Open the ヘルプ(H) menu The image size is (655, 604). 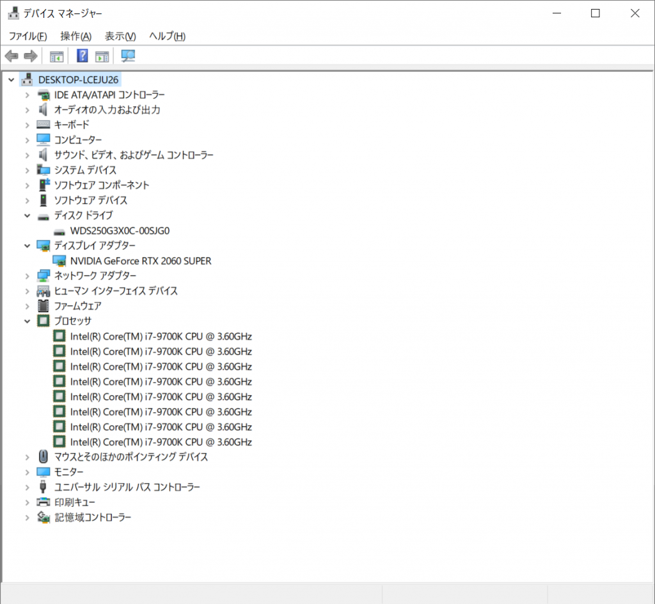167,36
